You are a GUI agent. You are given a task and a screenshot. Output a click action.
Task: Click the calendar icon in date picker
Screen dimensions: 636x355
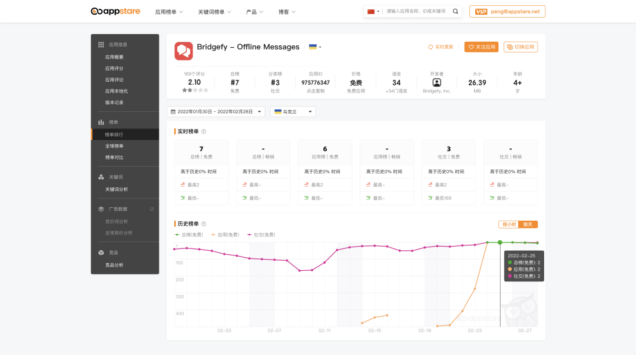coord(172,111)
